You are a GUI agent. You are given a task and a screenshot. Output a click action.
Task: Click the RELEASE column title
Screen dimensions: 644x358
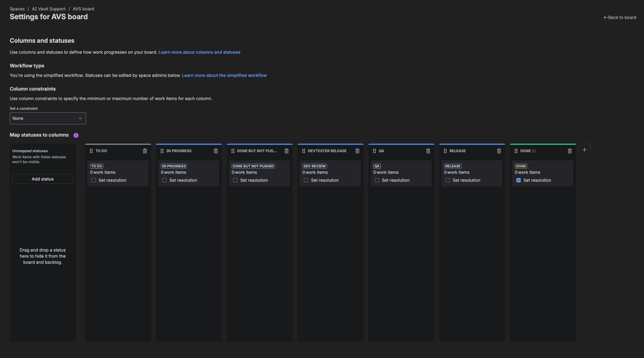[x=458, y=151]
